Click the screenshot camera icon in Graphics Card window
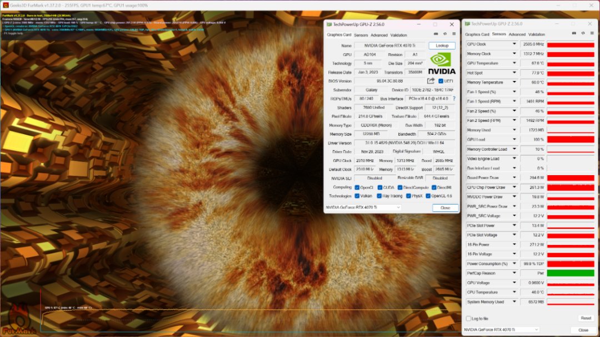Screen dimensions: 600x337 tap(436, 34)
